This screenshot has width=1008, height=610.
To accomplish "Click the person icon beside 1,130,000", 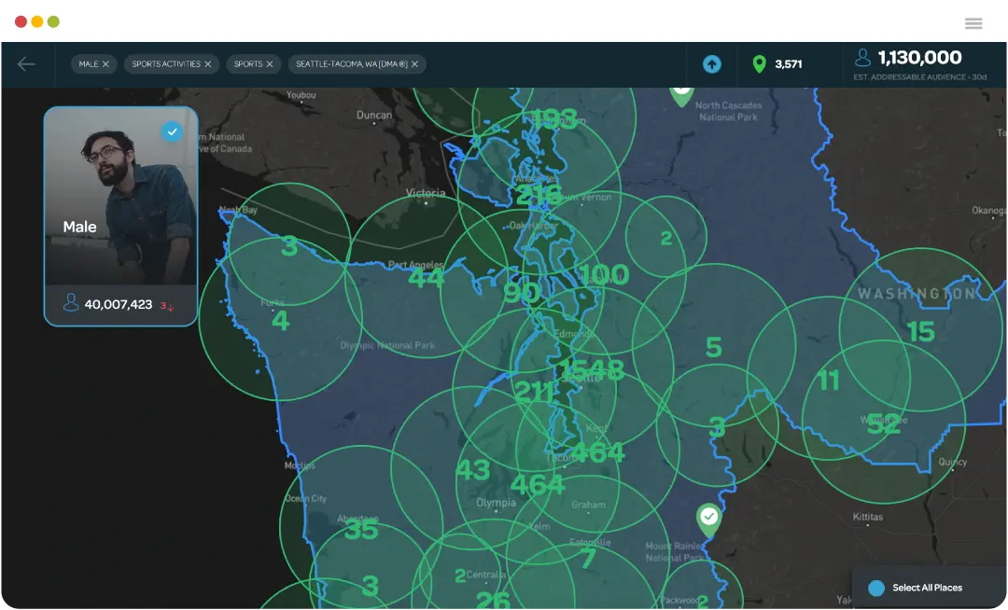I will click(x=862, y=58).
